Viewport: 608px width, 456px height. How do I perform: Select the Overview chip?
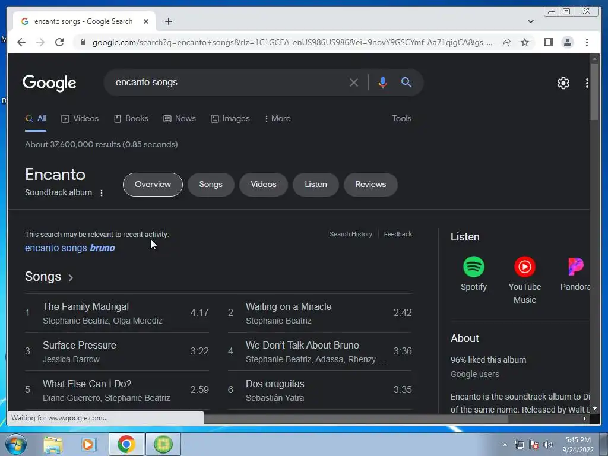click(x=153, y=185)
